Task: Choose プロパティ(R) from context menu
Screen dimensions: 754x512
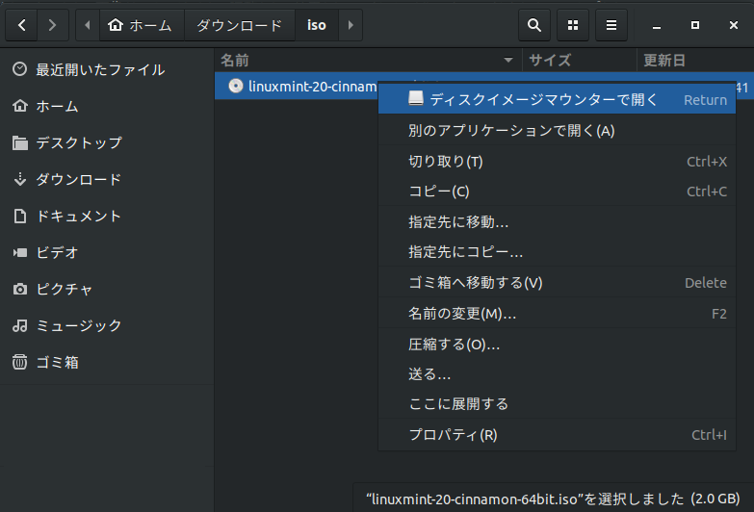Action: pos(557,435)
